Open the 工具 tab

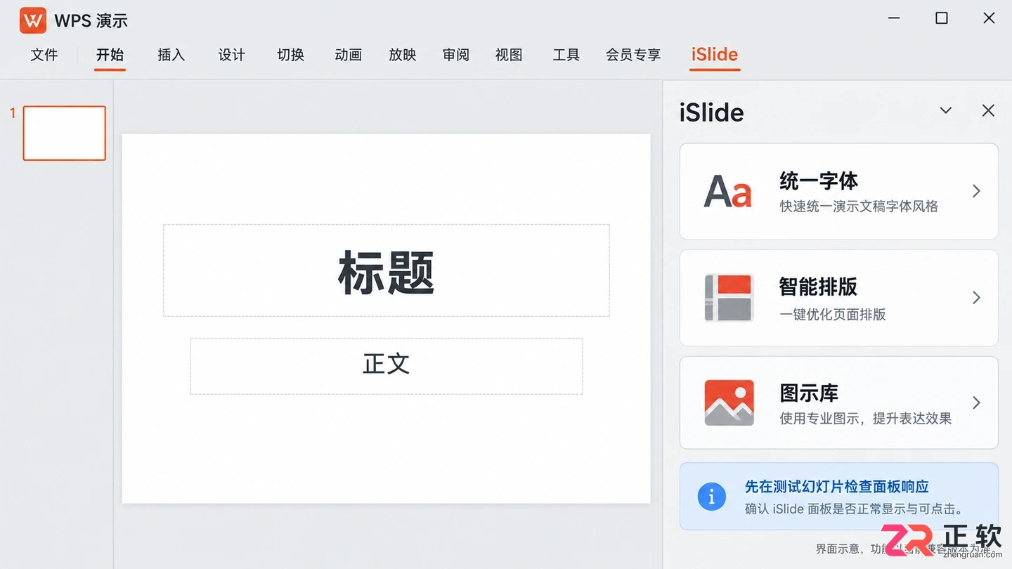point(566,55)
